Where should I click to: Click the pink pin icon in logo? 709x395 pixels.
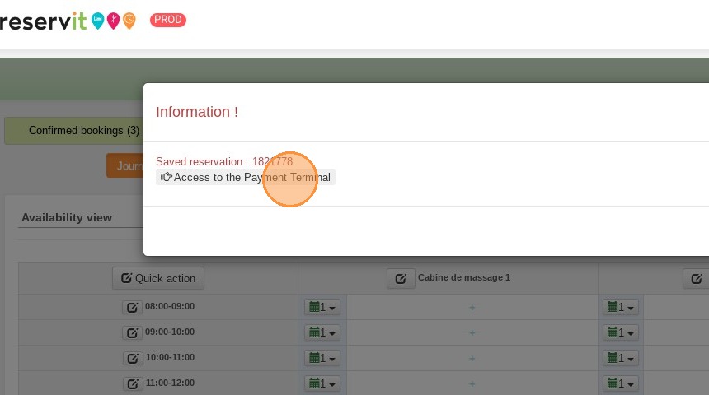coord(113,21)
